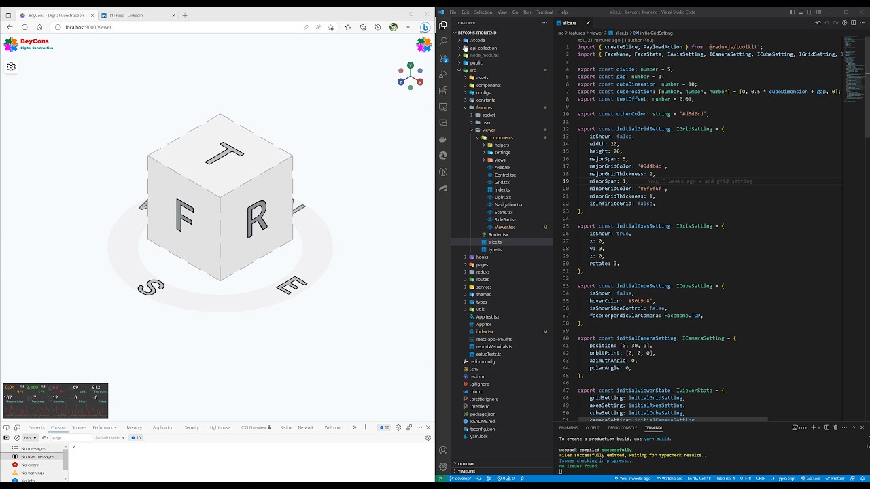Open console settings gear icon
The image size is (870, 489).
pyautogui.click(x=428, y=438)
